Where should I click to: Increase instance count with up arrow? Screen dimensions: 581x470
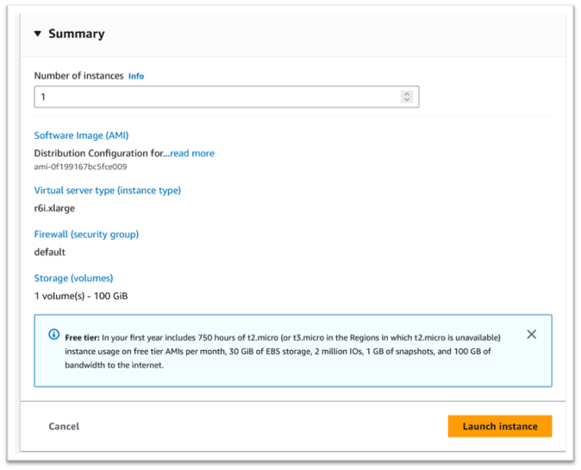[x=407, y=93]
